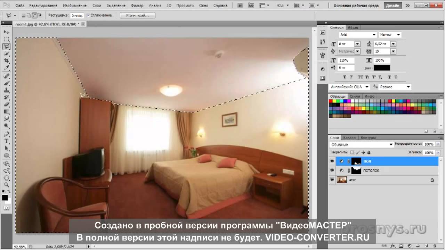Open the leading dropdown showing 6,52 пт
445x250 pixels.
pos(393,44)
